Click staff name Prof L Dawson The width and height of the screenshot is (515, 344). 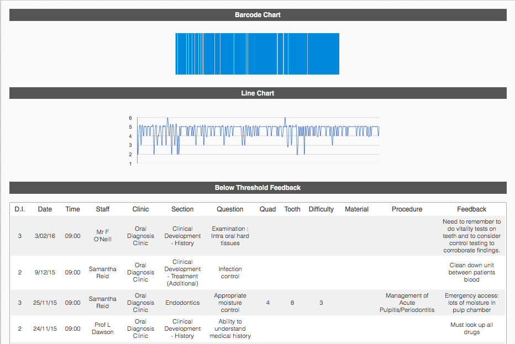click(x=102, y=328)
